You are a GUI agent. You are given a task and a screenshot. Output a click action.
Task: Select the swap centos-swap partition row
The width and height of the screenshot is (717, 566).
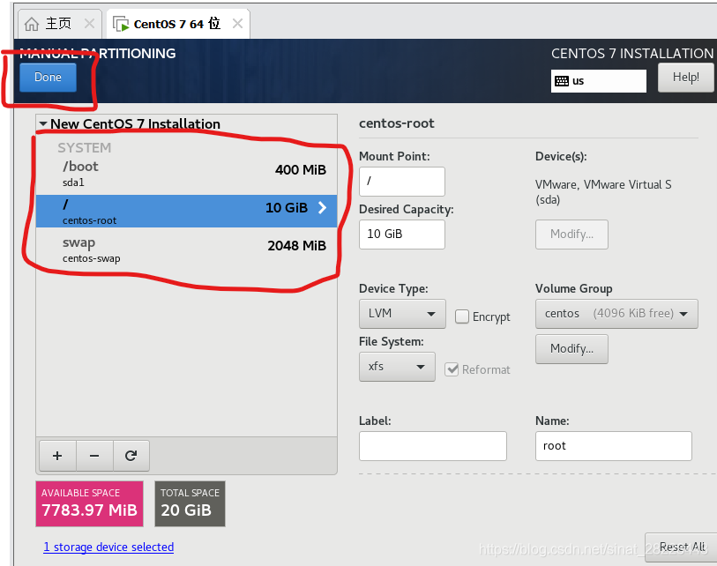pos(187,249)
